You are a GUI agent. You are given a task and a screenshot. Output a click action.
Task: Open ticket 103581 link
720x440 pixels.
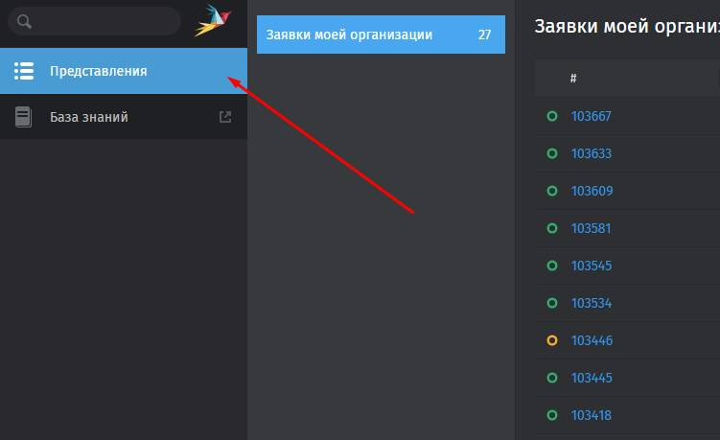[591, 228]
